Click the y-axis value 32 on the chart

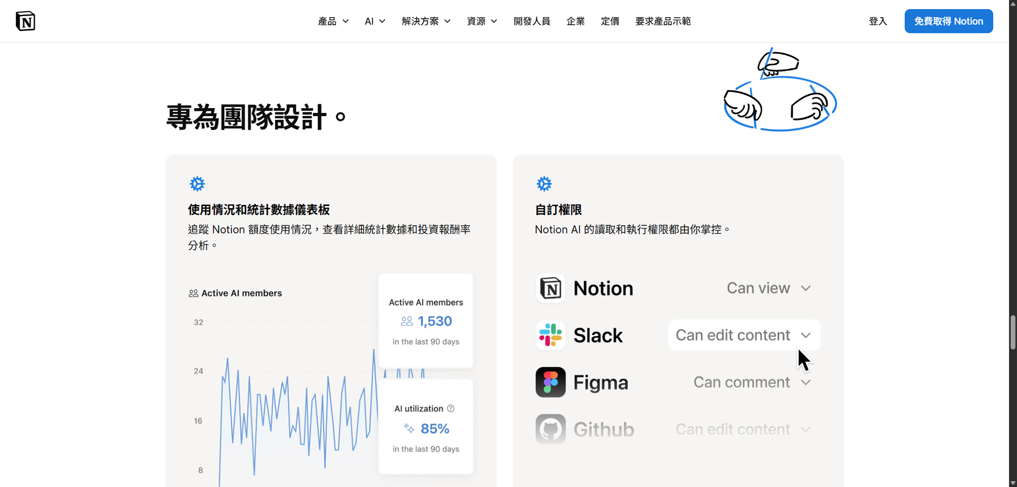(199, 322)
